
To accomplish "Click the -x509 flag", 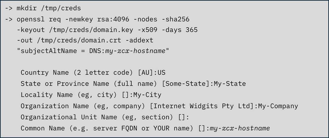I will 147,30.
